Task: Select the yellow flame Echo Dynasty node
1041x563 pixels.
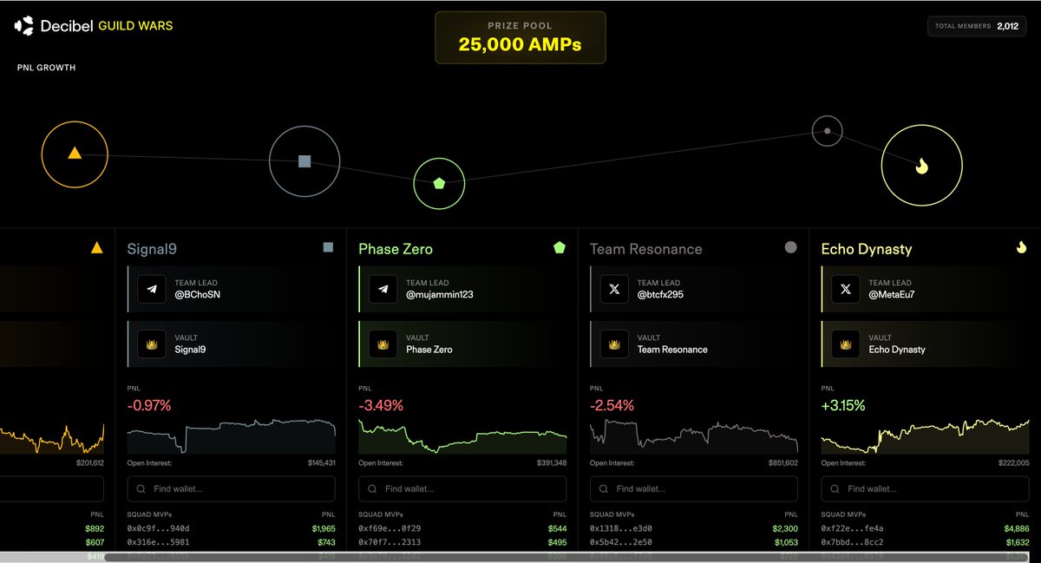Action: click(922, 165)
